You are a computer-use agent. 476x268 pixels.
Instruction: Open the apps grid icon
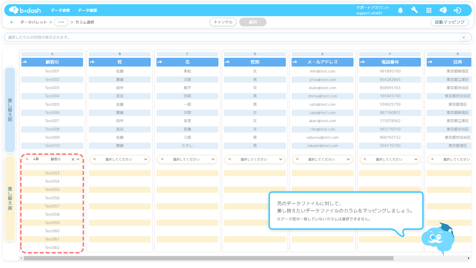click(x=429, y=10)
